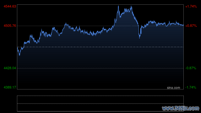The image size is (201, 113).
Task: Click the 4544.63 price label
Action: tap(10, 6)
